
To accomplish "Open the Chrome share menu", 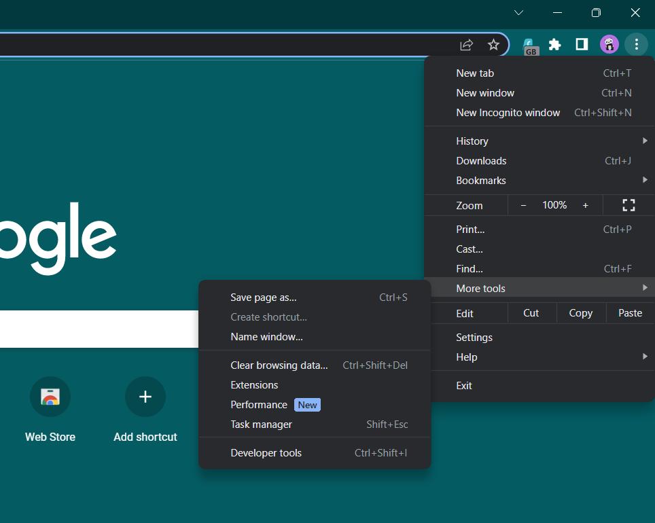I will tap(466, 44).
